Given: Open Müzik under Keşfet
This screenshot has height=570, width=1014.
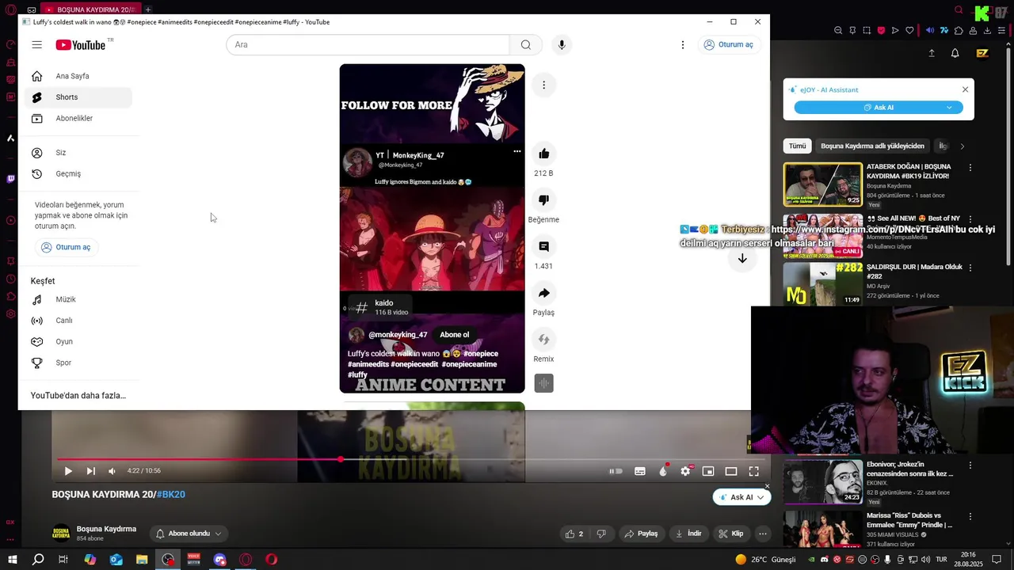Looking at the screenshot, I should [x=78, y=299].
